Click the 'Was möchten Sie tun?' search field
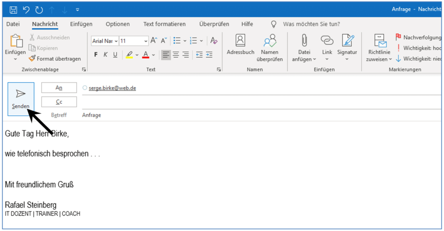This screenshot has height=231, width=444. coord(311,24)
